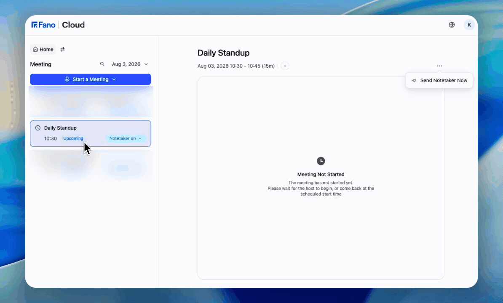Open the Aug 3, 2026 date picker

tap(130, 64)
